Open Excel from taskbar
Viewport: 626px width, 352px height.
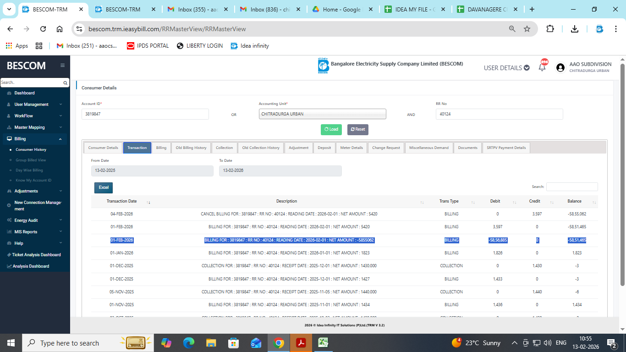click(x=324, y=343)
